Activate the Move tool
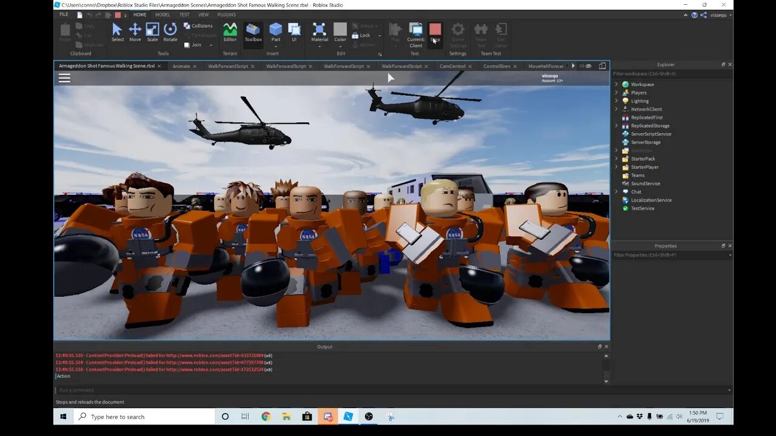The height and width of the screenshot is (436, 776). (135, 33)
